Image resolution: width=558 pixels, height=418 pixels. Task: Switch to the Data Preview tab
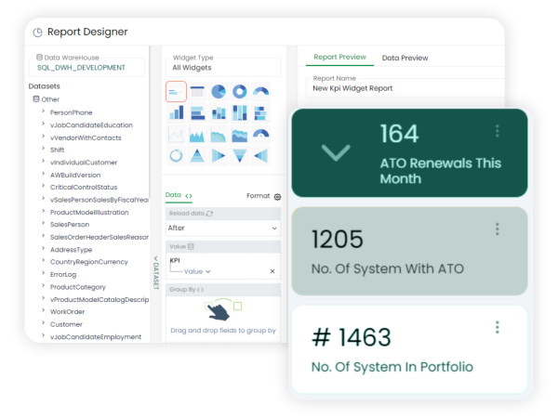click(x=405, y=58)
